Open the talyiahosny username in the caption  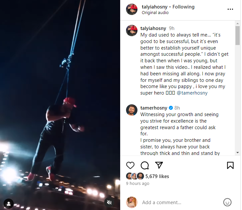[153, 28]
